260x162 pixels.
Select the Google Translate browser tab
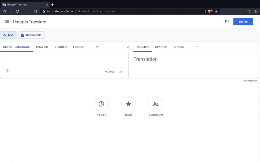click(25, 5)
